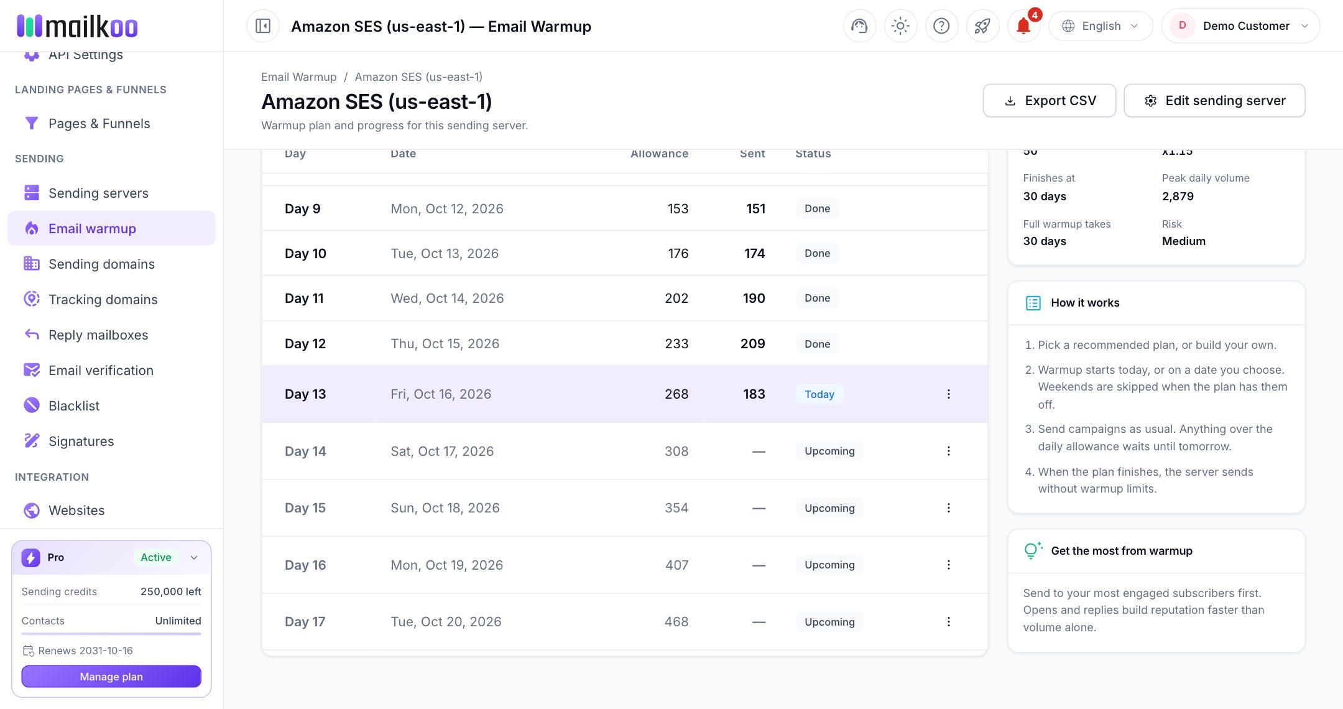Open row actions for Day 16

949,565
